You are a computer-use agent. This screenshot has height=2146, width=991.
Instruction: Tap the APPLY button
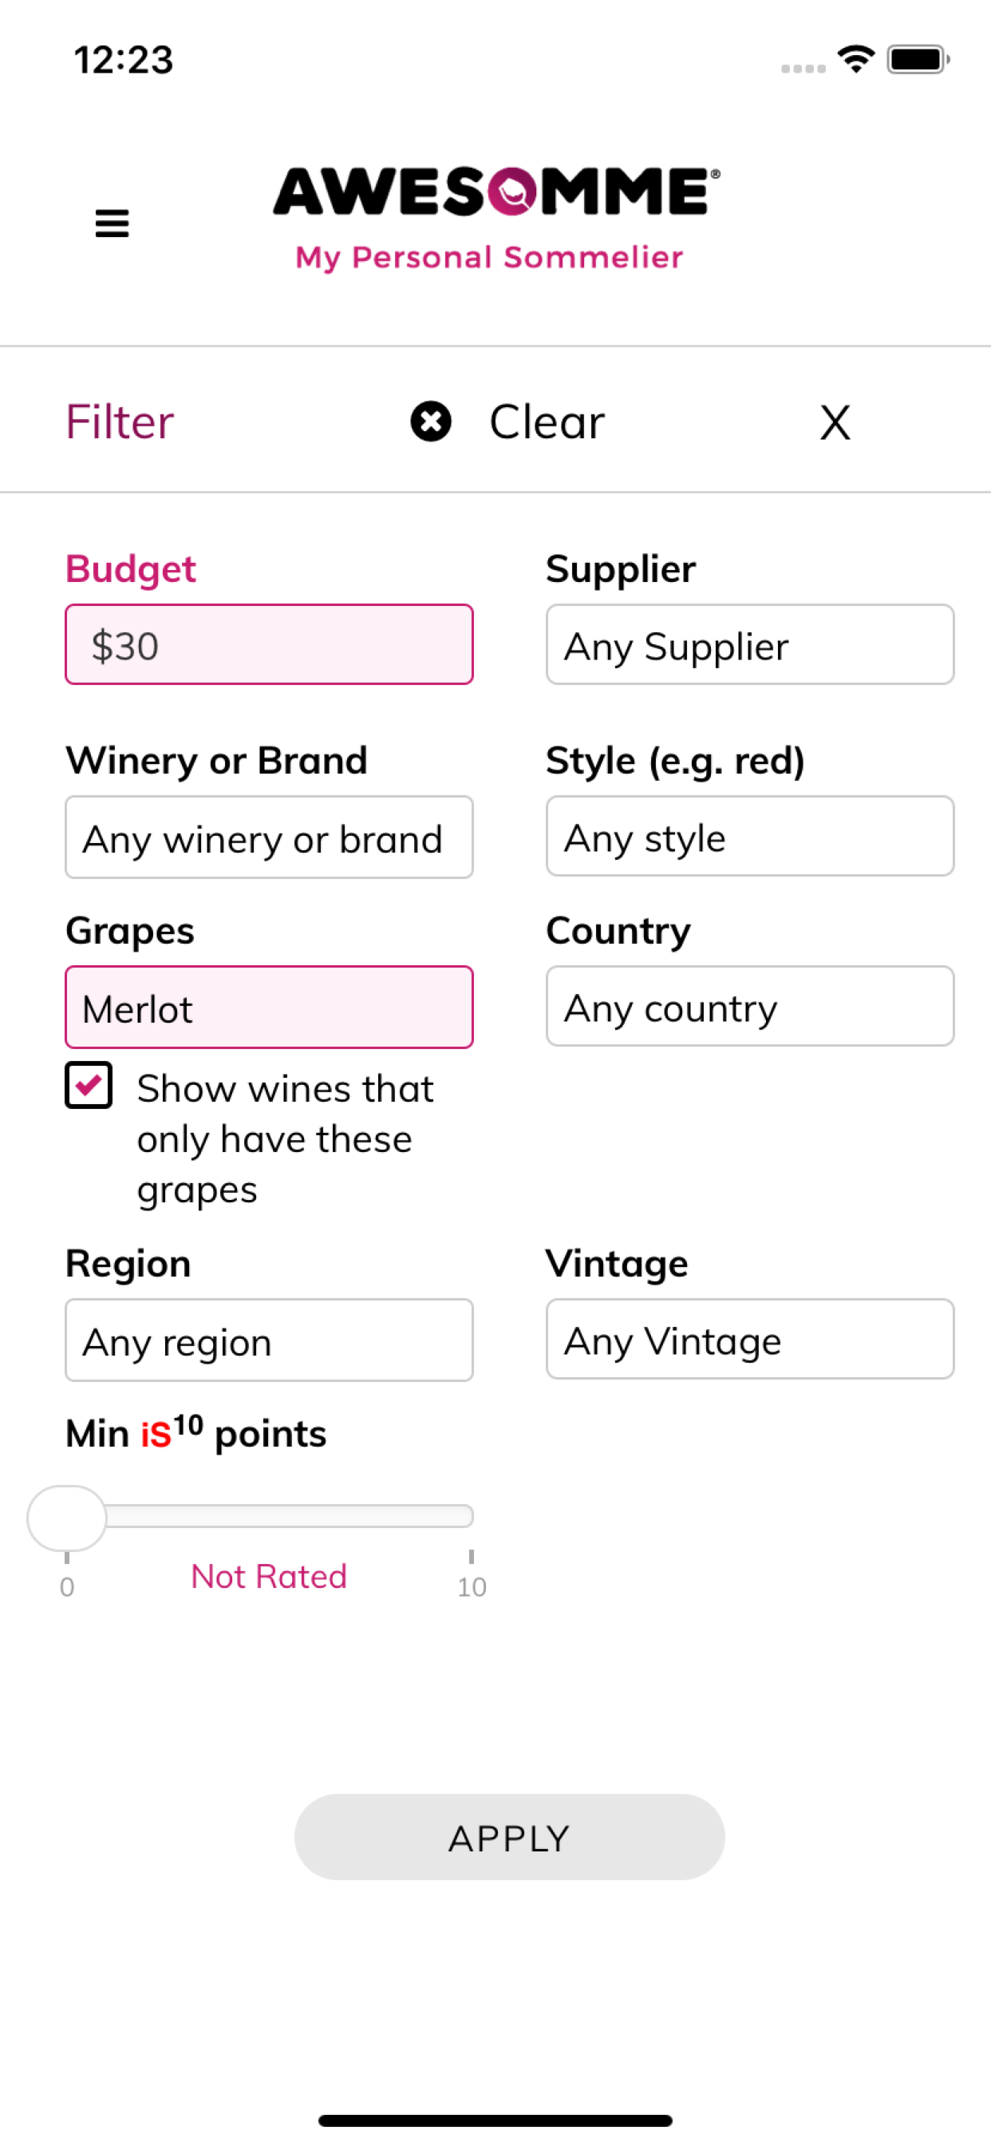coord(509,1837)
